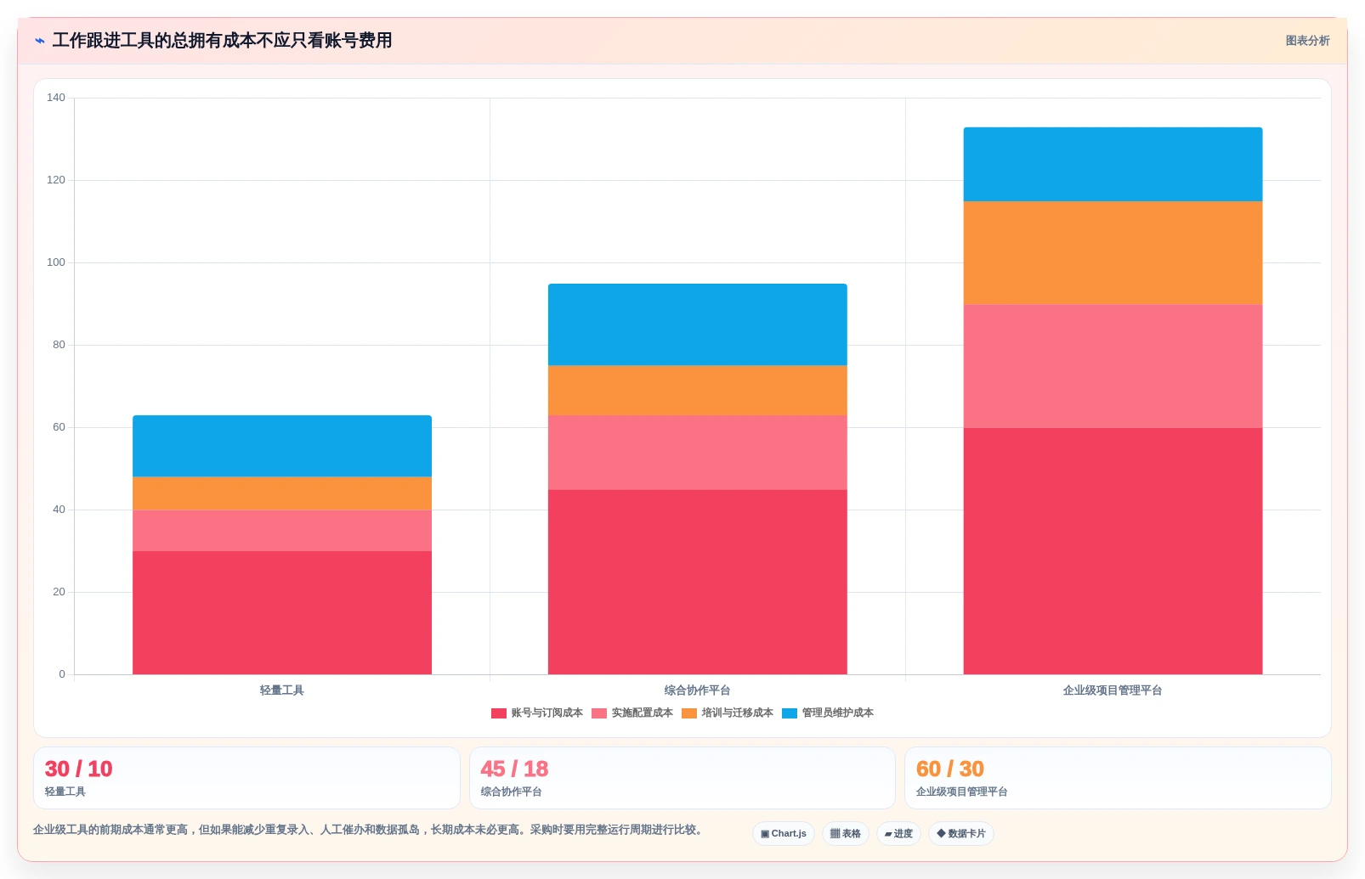Click the 数据卡片 tag chip
Screen dimensions: 1365x879
pos(961,834)
